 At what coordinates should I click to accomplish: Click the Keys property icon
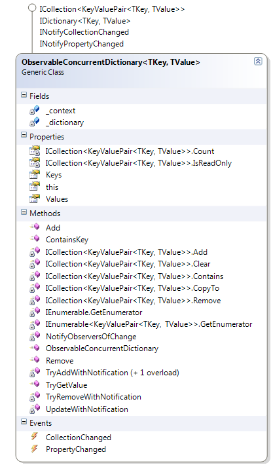pyautogui.click(x=35, y=174)
